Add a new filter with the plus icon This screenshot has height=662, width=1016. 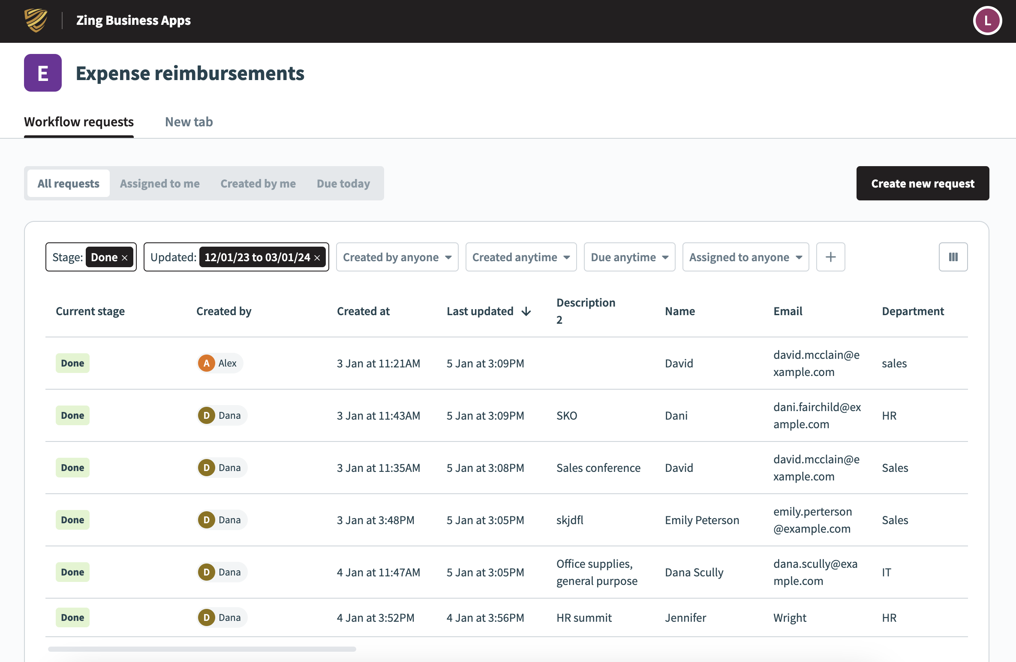tap(830, 257)
